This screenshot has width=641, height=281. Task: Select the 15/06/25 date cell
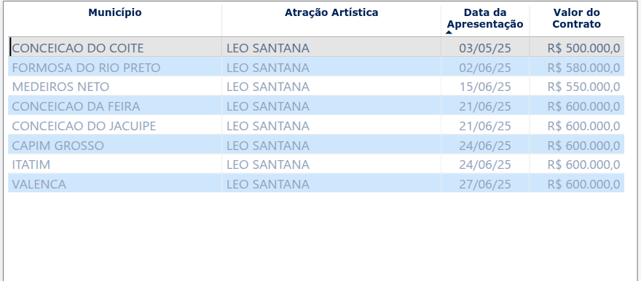(x=485, y=87)
